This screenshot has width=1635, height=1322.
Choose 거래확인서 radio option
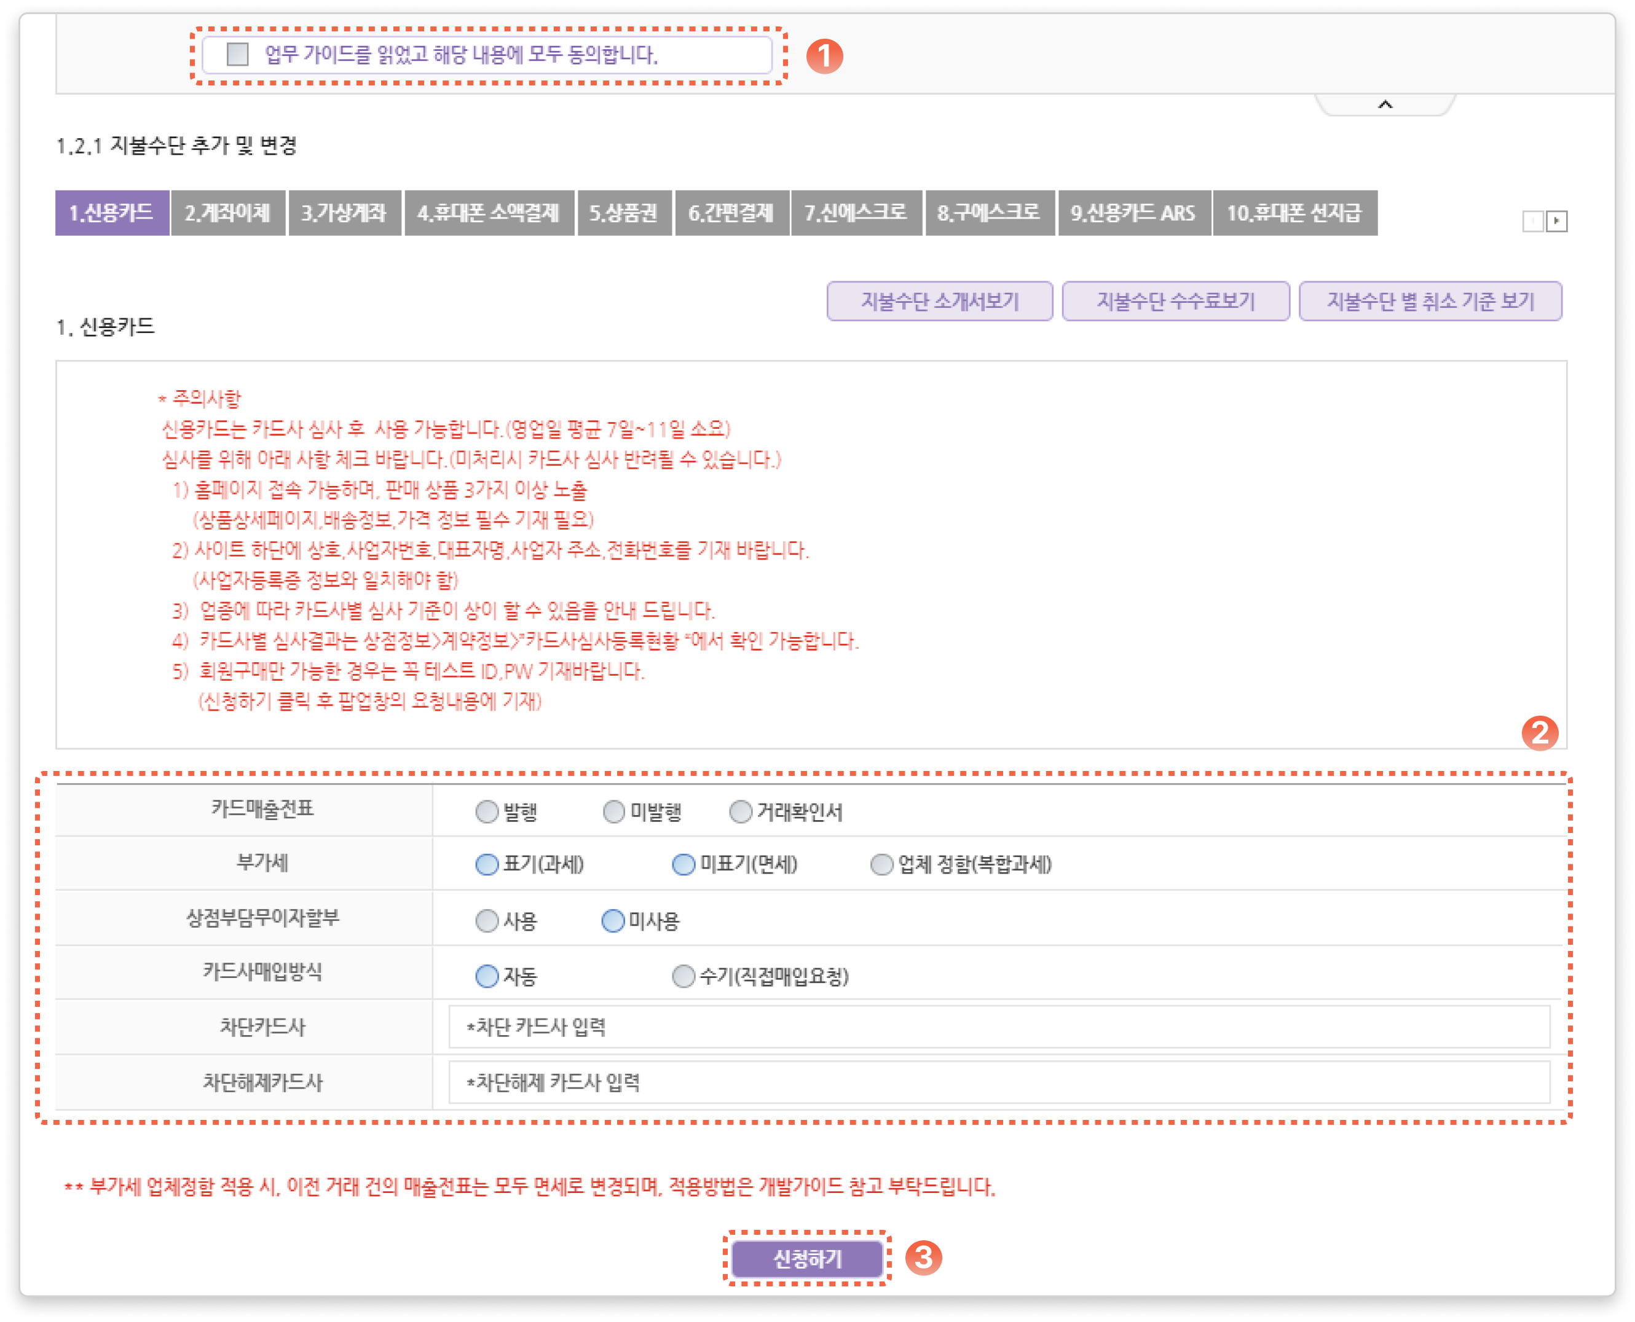pos(741,812)
